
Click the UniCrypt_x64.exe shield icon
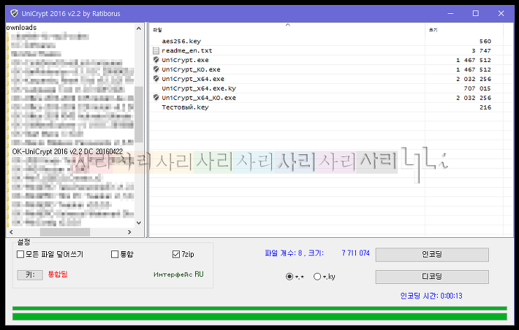[x=156, y=79]
